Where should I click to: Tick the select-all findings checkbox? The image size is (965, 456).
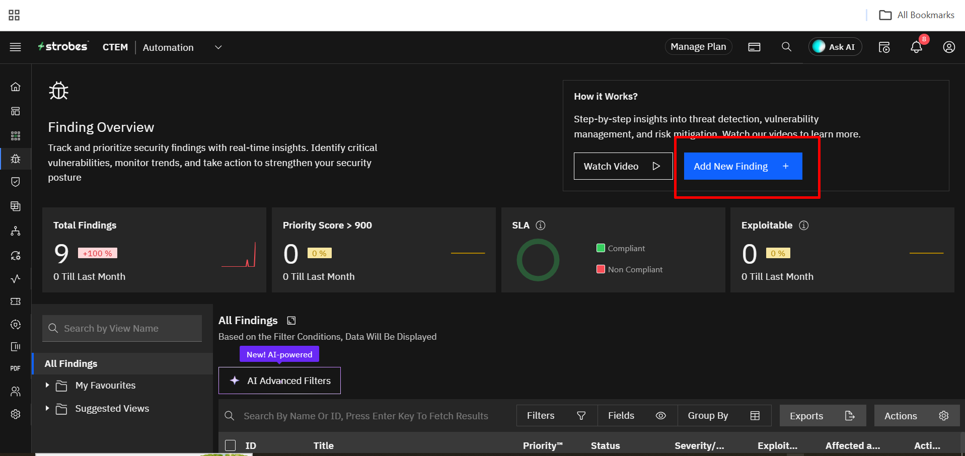click(x=231, y=445)
